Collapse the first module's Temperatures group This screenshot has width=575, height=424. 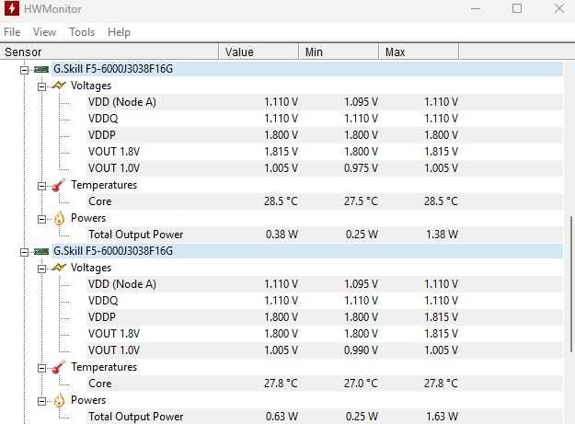[41, 186]
